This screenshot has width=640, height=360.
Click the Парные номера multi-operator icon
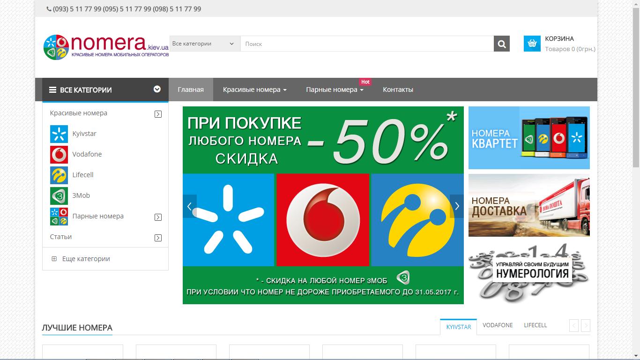pyautogui.click(x=59, y=217)
